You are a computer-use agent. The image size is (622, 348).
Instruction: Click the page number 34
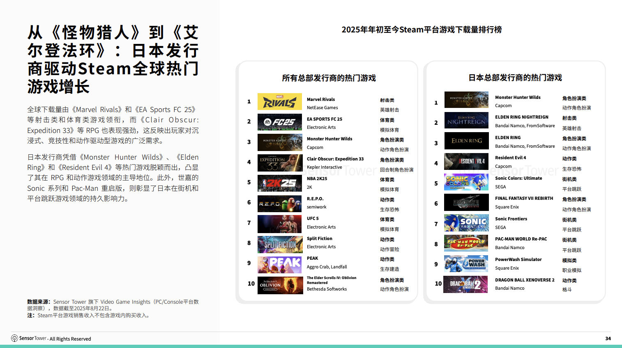(x=608, y=339)
